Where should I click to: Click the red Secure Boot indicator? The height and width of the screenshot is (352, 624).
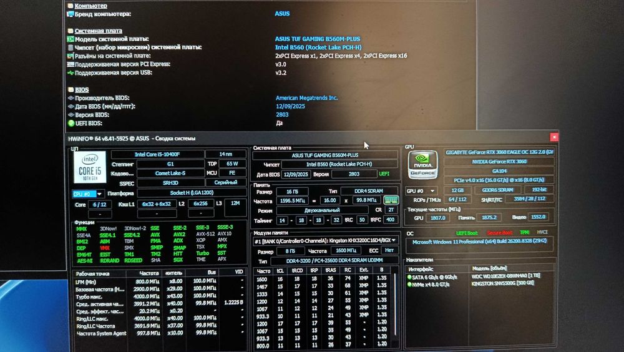click(499, 233)
